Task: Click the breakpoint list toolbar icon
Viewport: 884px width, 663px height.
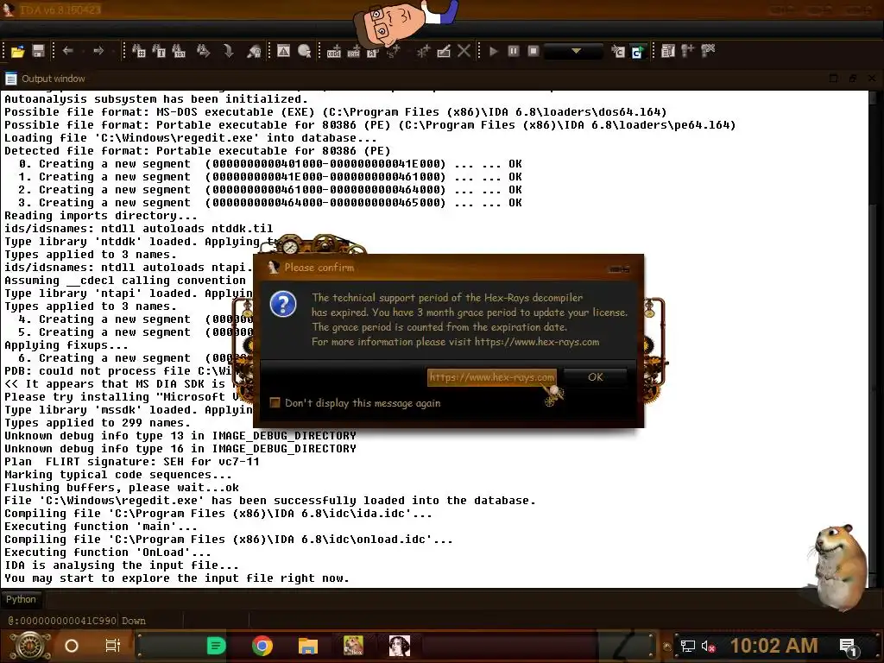Action: tap(668, 51)
